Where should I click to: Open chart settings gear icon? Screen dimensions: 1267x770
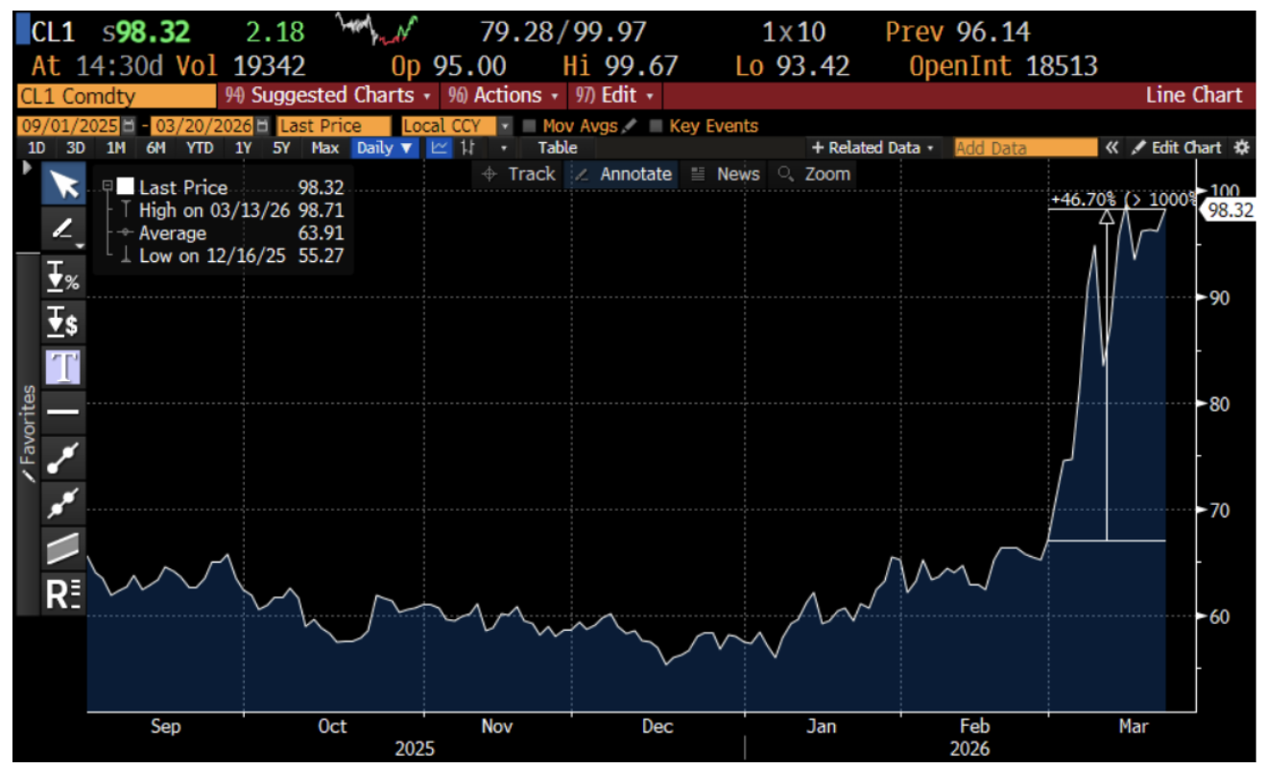1241,148
